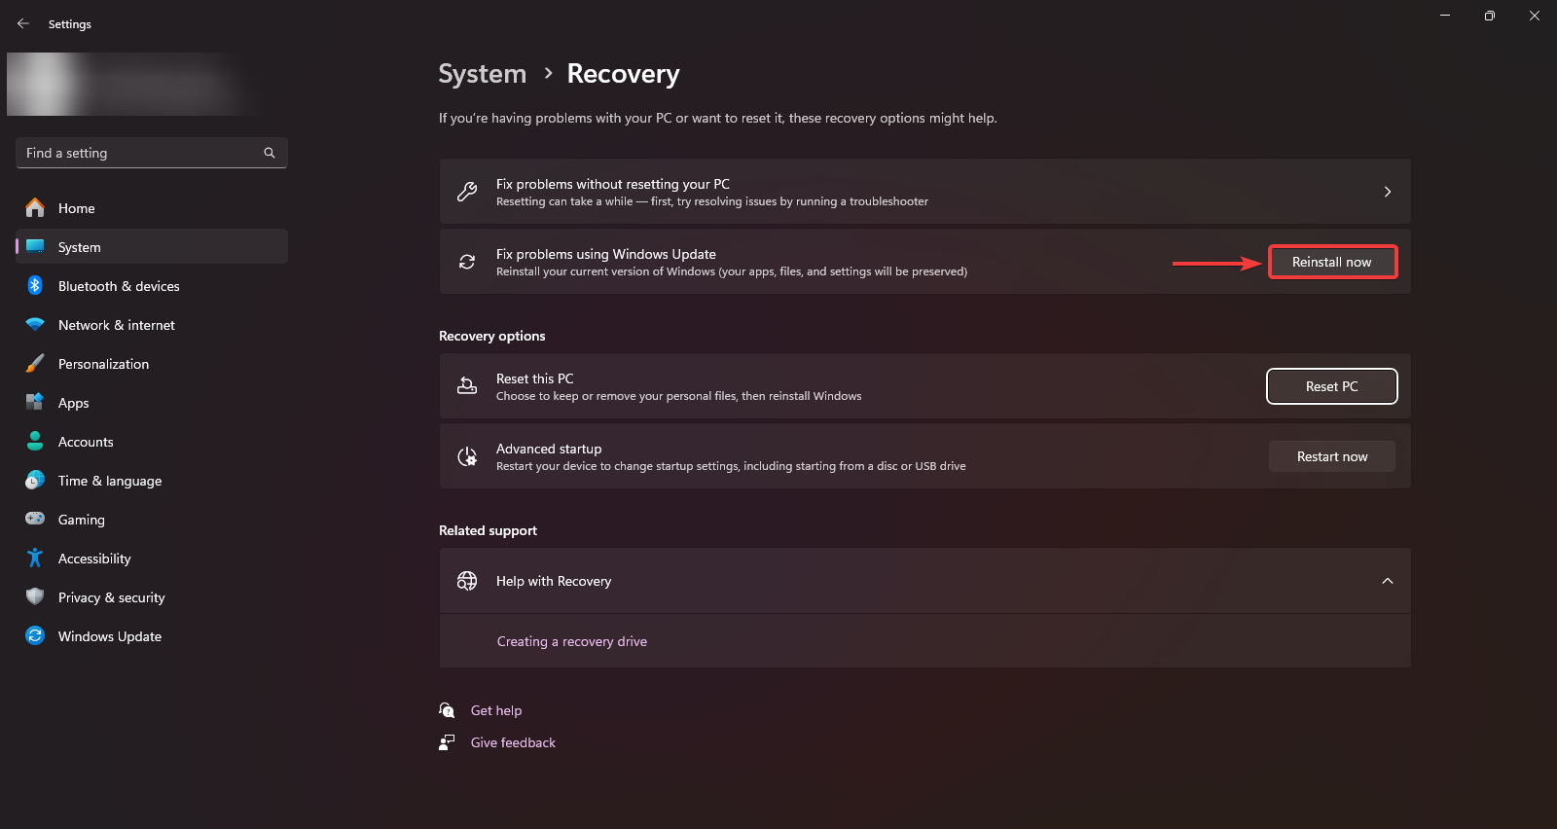
Task: Select System in the sidebar
Action: pyautogui.click(x=152, y=246)
